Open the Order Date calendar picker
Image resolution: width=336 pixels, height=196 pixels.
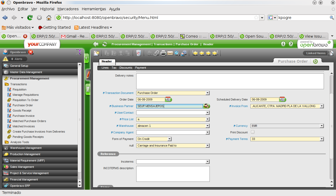coord(168,99)
